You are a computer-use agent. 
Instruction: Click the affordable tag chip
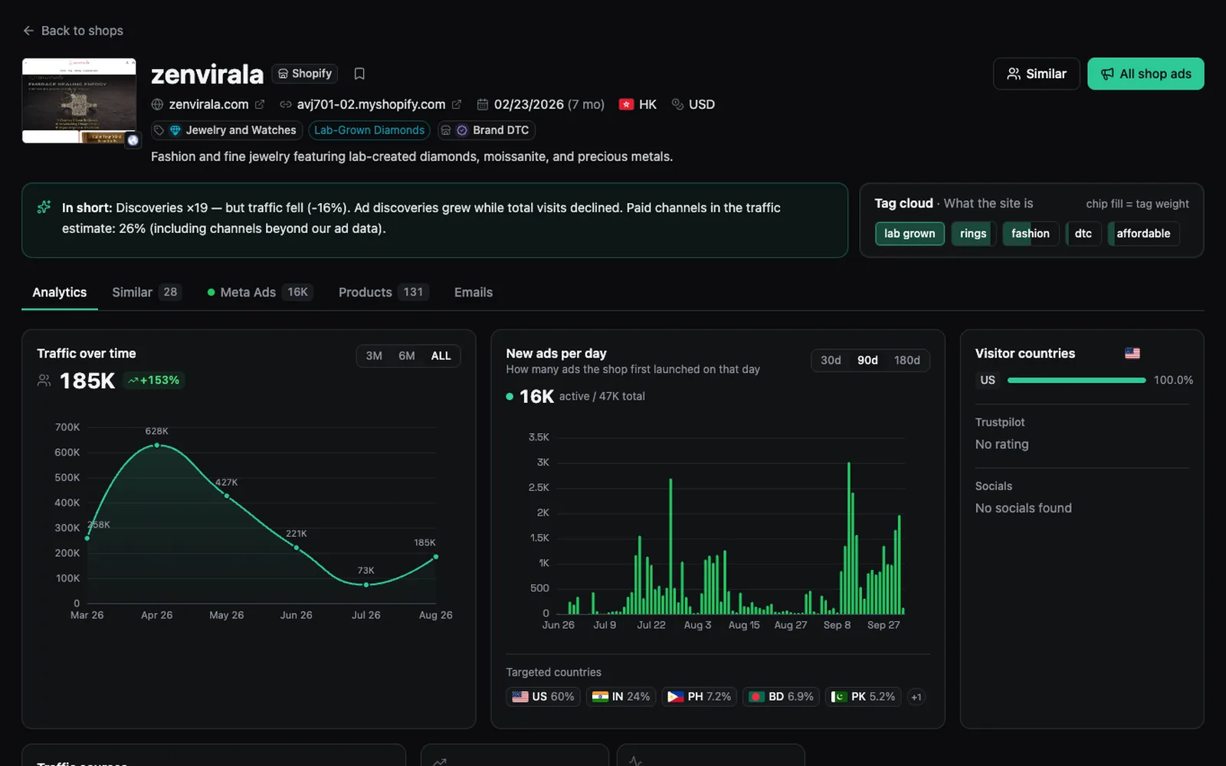[1143, 234]
